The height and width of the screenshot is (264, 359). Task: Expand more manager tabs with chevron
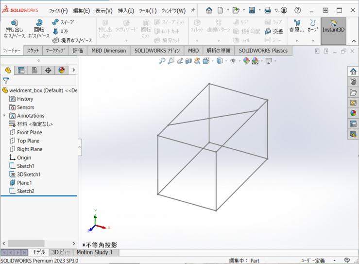click(x=73, y=70)
